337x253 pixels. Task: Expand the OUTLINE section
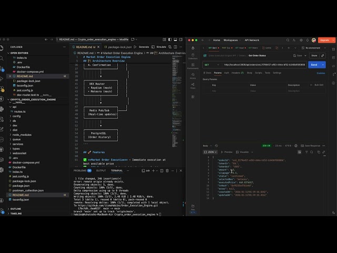pyautogui.click(x=15, y=209)
